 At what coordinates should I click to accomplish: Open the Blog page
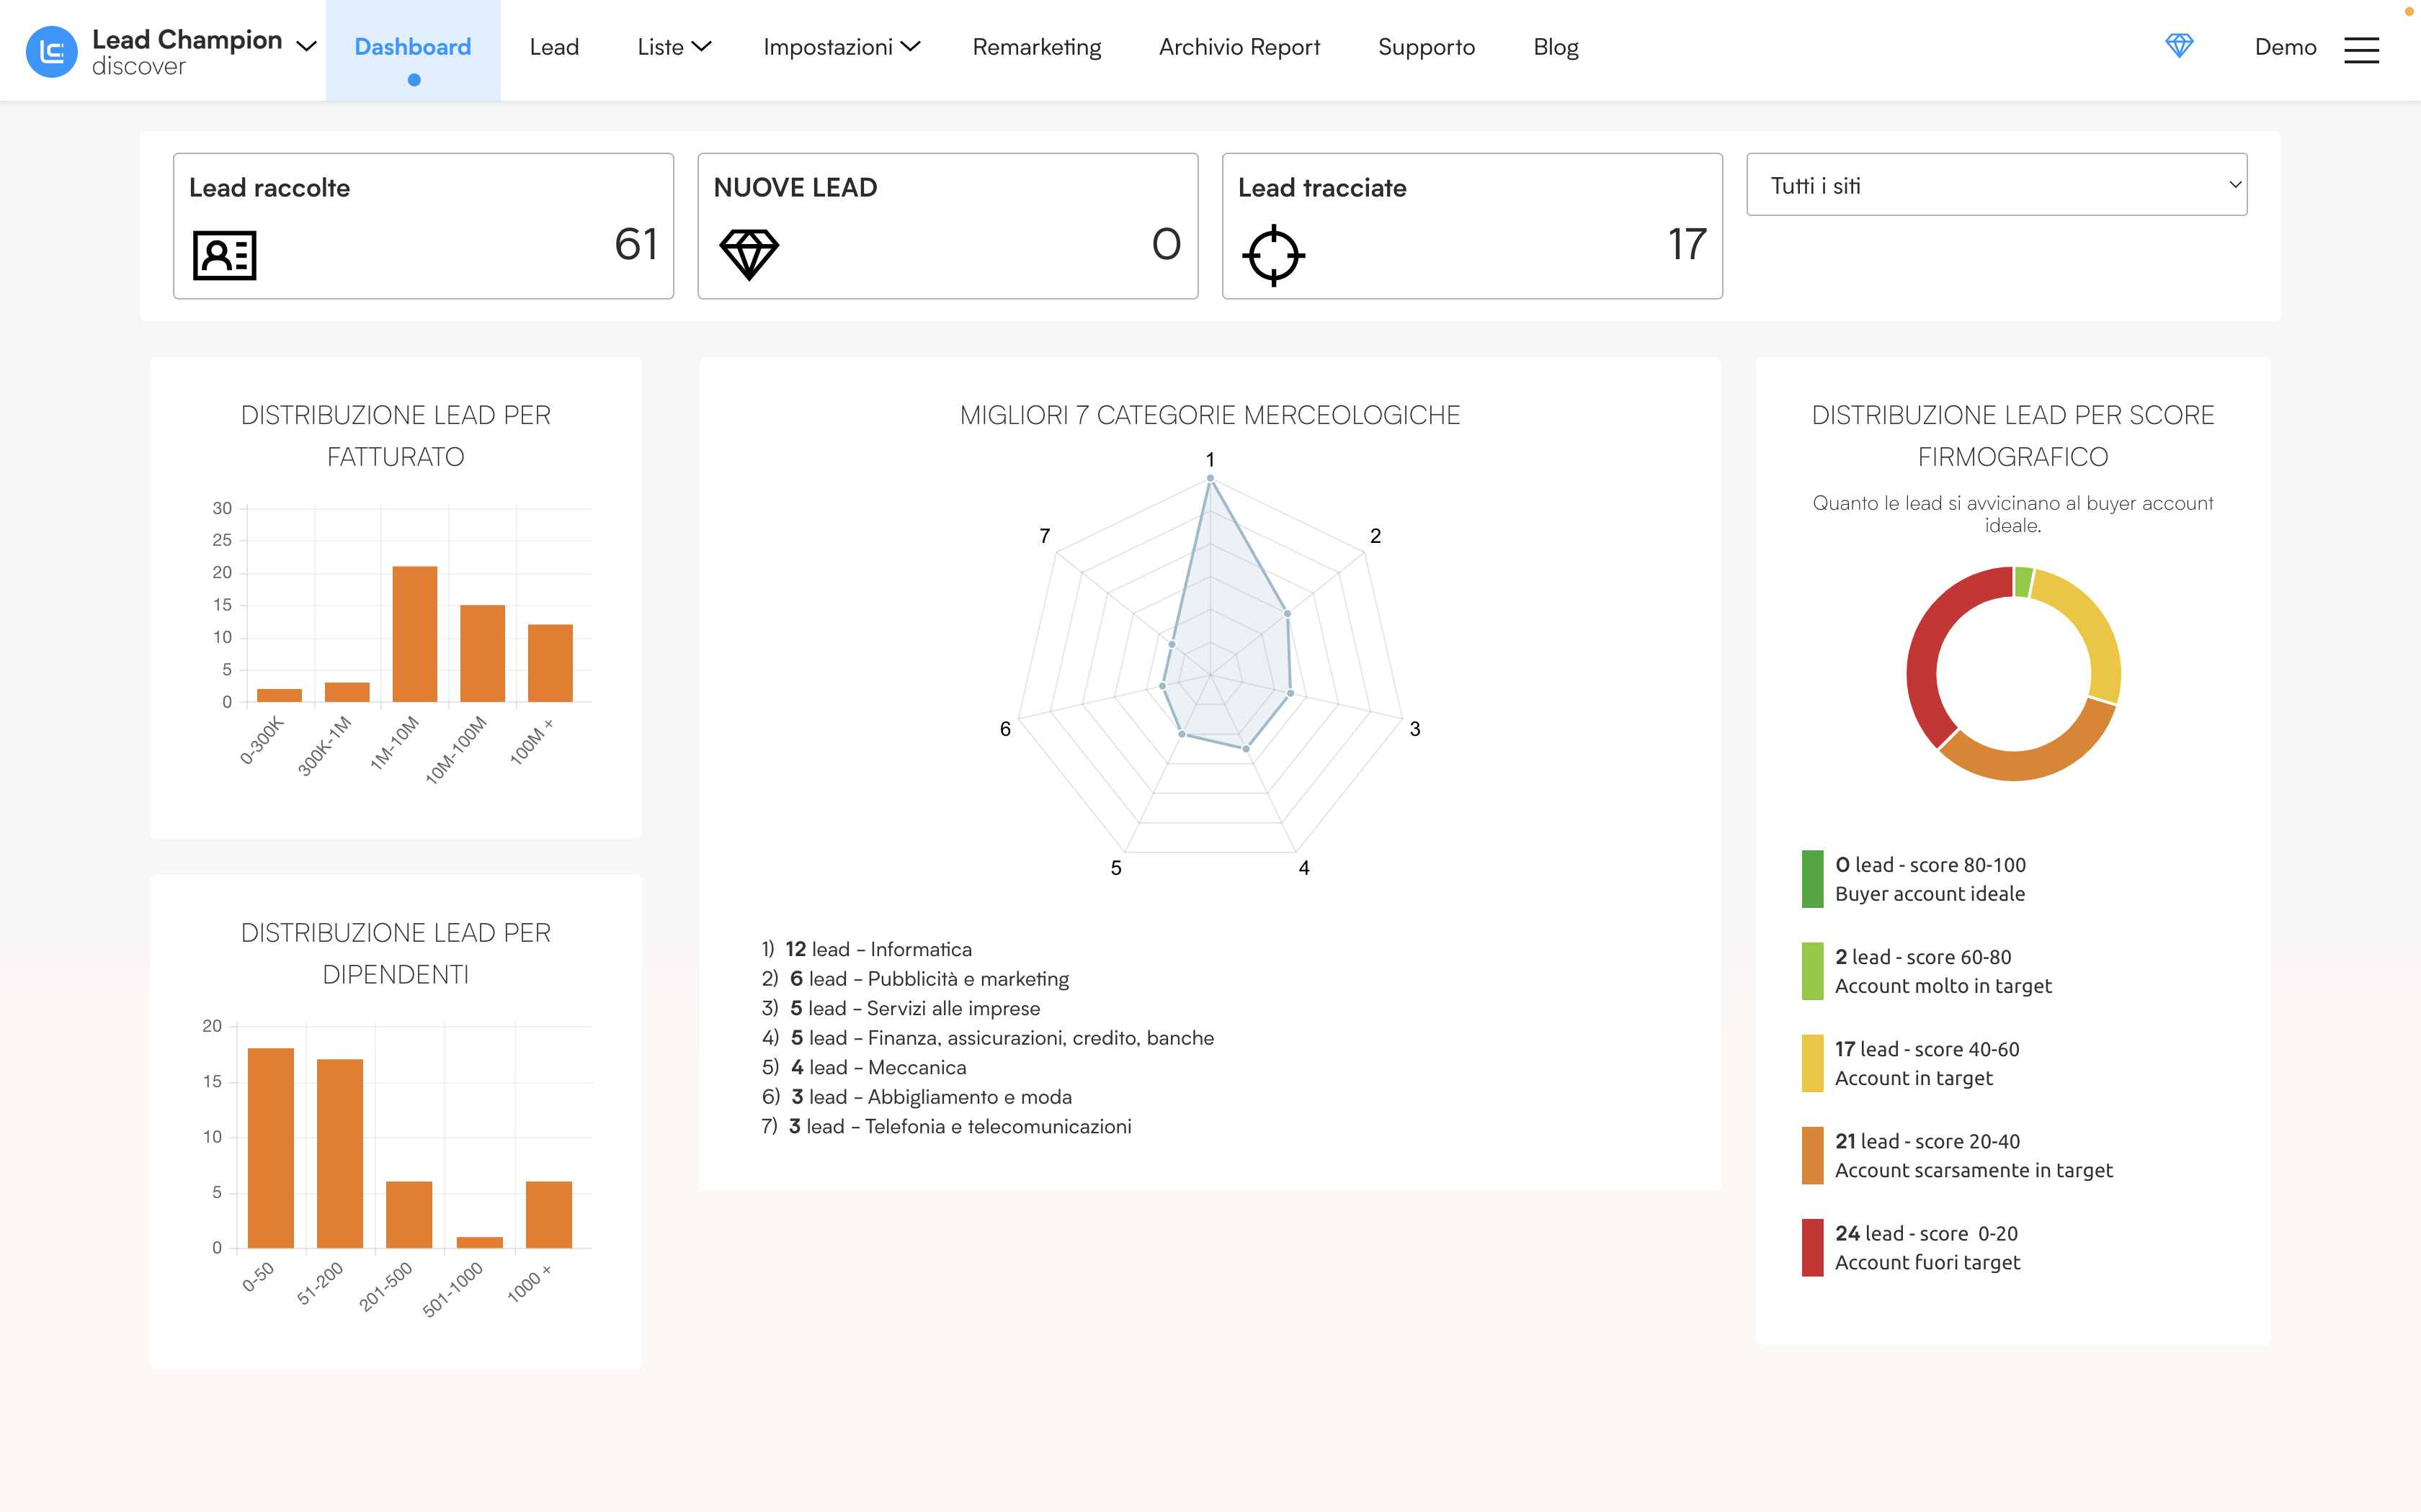click(1556, 46)
